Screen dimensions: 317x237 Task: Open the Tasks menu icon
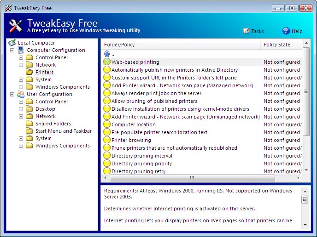(x=246, y=31)
